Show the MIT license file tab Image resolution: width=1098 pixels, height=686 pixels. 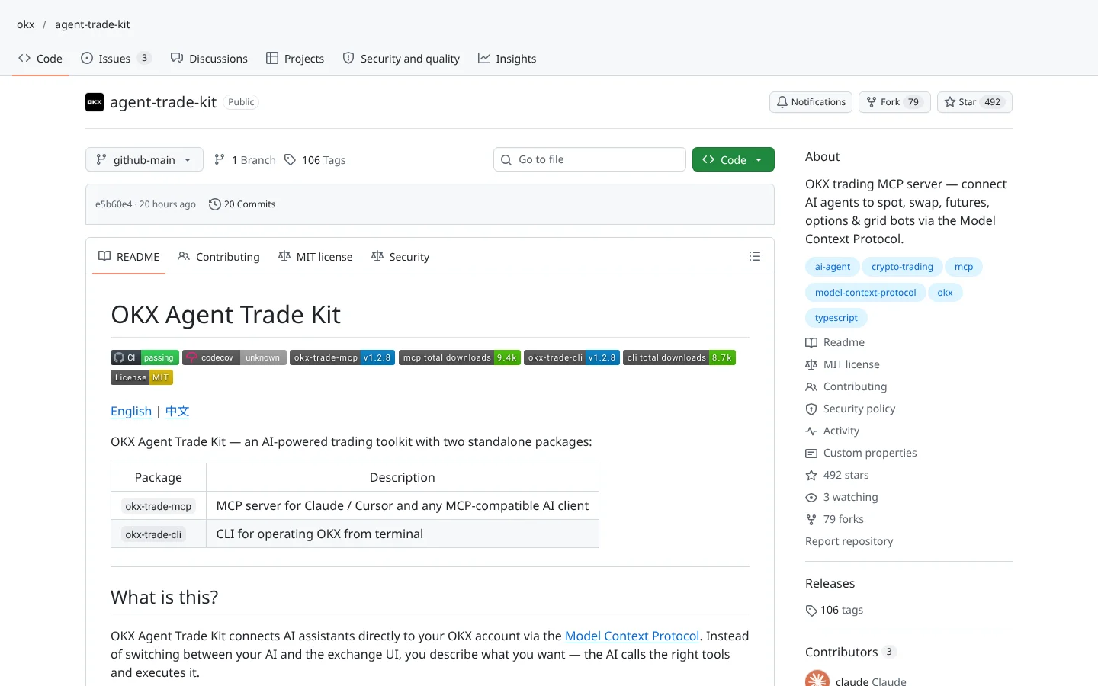(316, 257)
